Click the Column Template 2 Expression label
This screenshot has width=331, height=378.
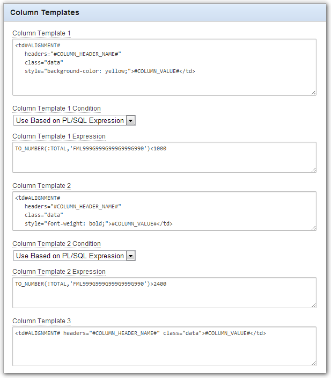[x=59, y=272]
